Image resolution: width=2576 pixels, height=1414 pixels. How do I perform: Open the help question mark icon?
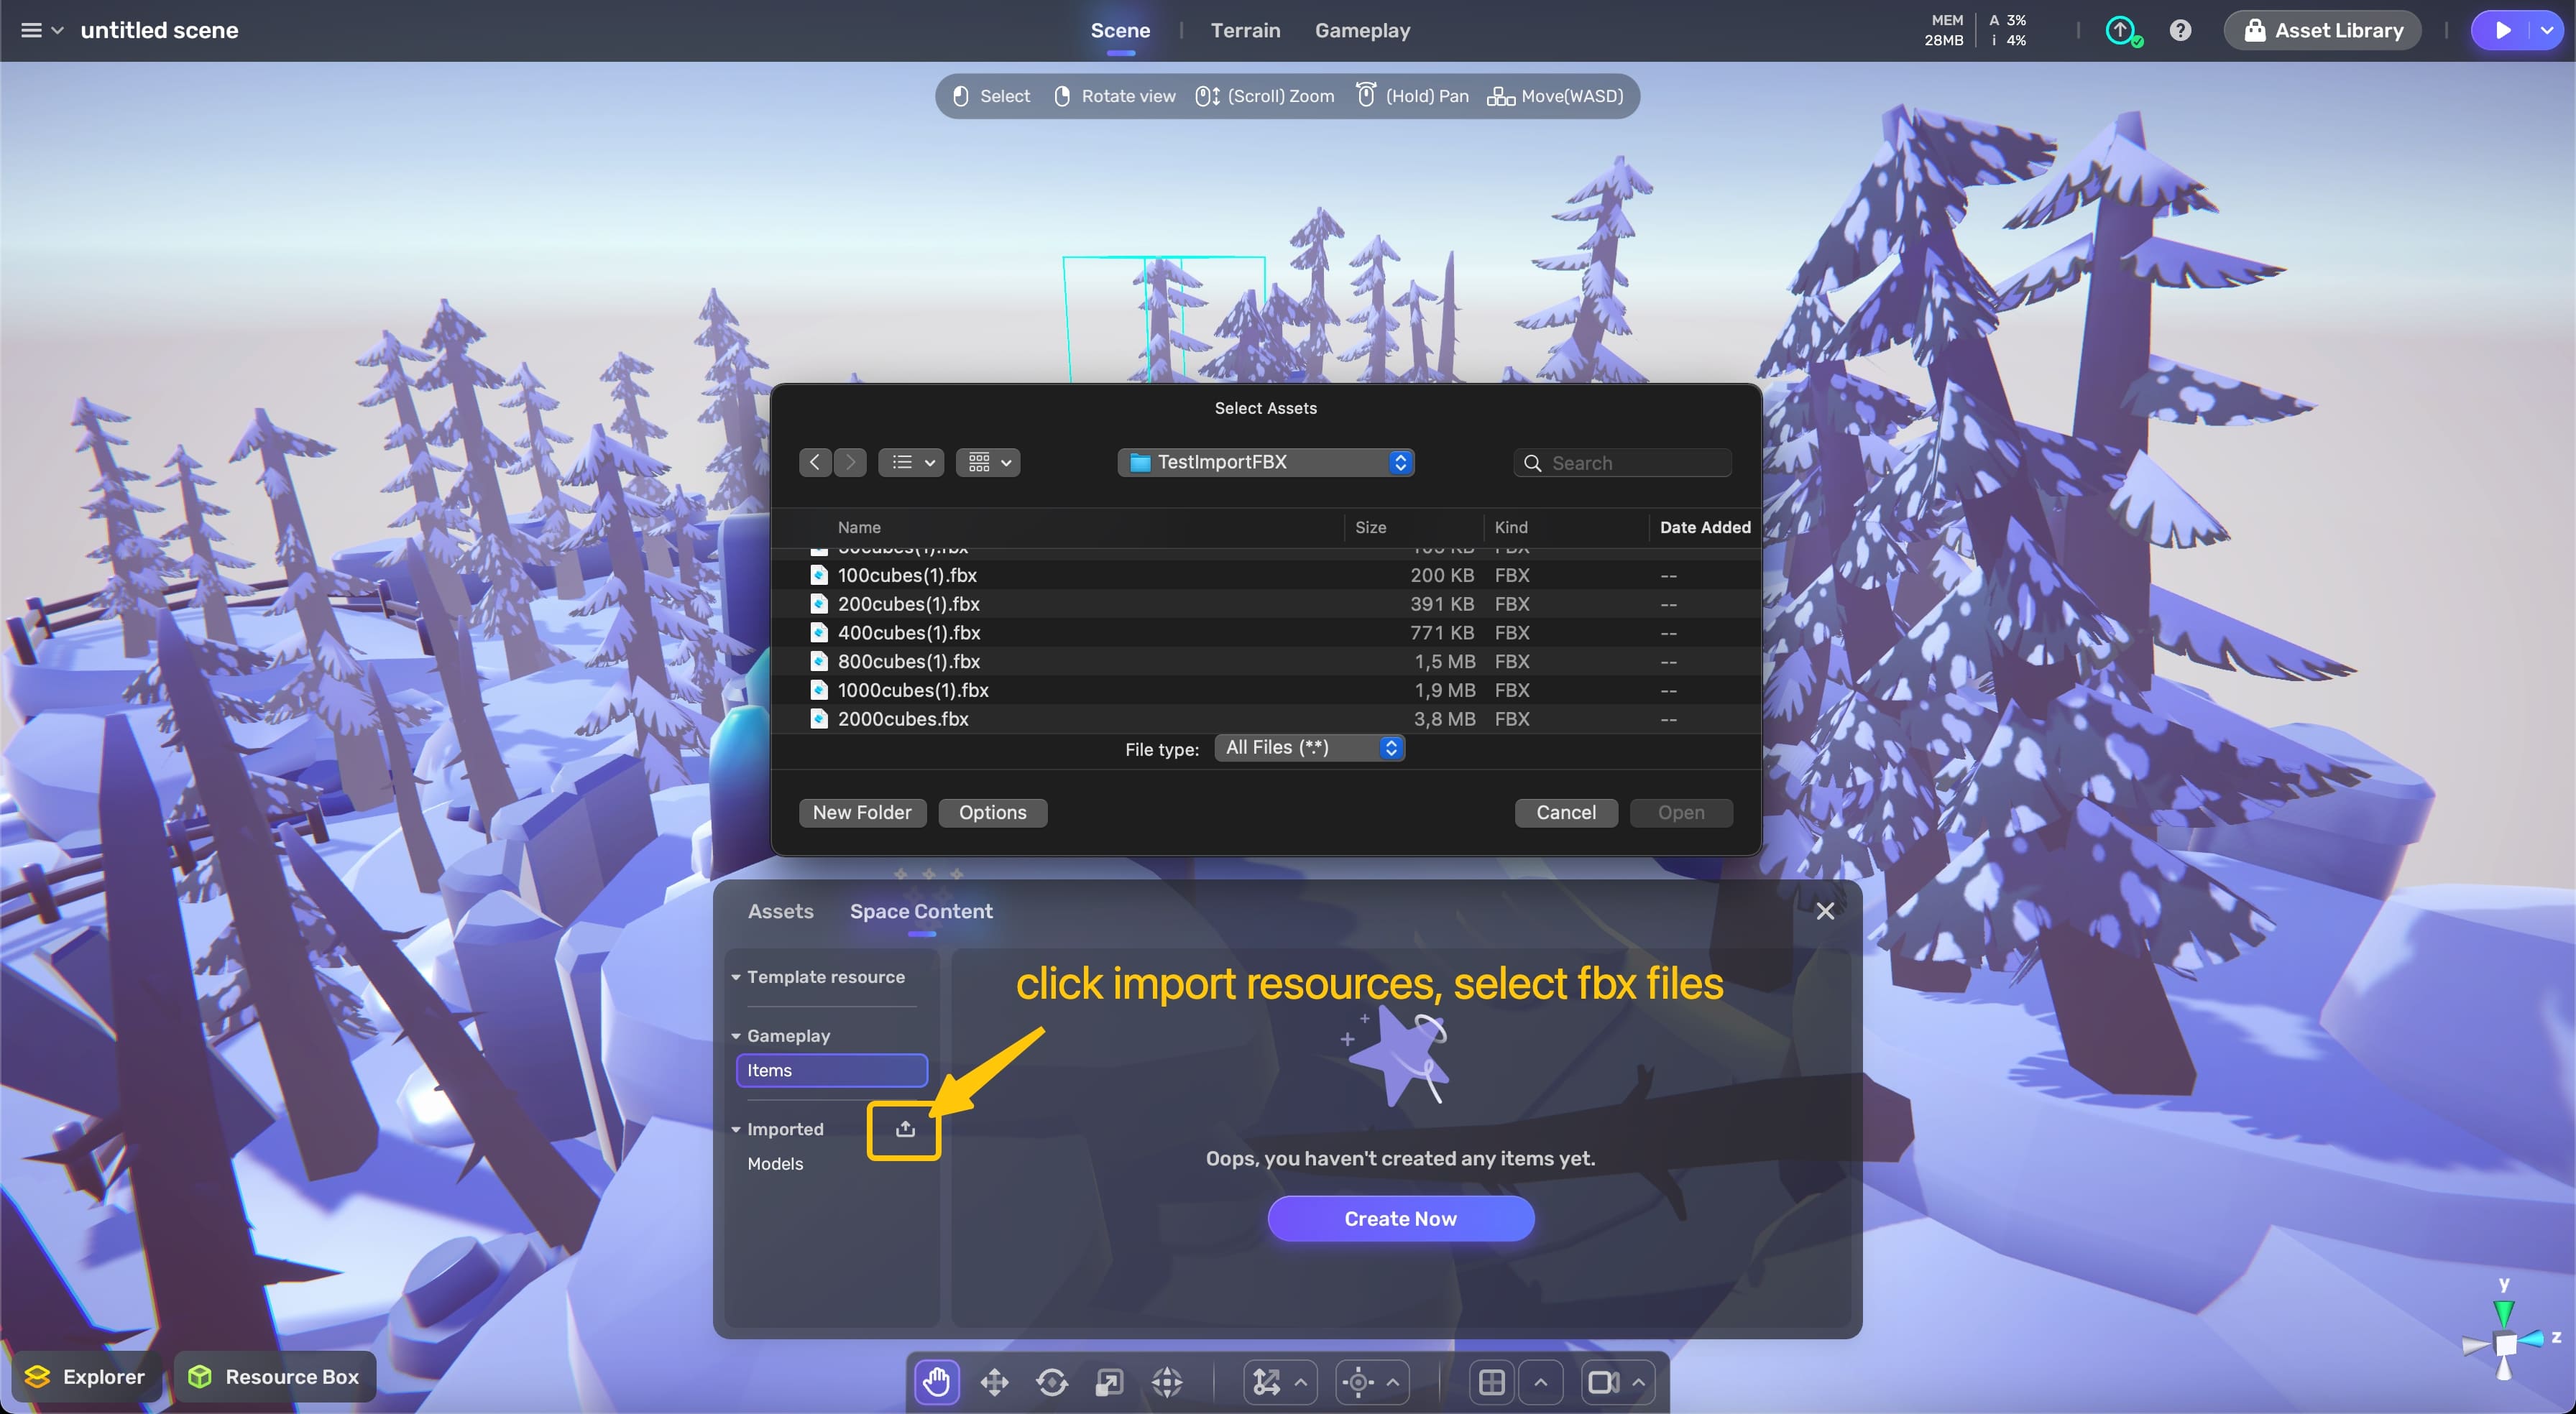coord(2180,30)
